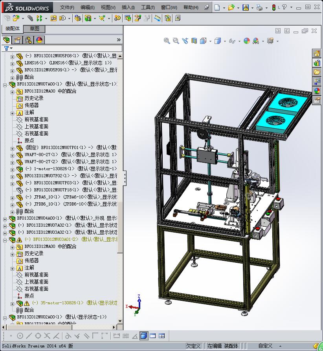Screen dimensions: 323x351
Task: Expand panel tabs with double chevron
Action: pos(119,40)
